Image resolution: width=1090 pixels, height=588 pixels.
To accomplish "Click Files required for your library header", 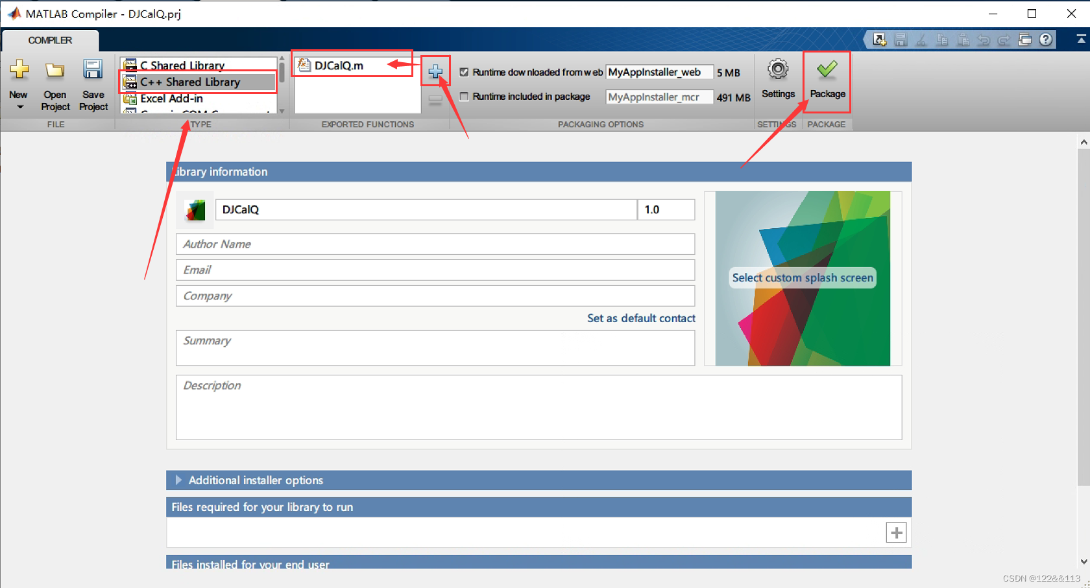I will pos(539,507).
